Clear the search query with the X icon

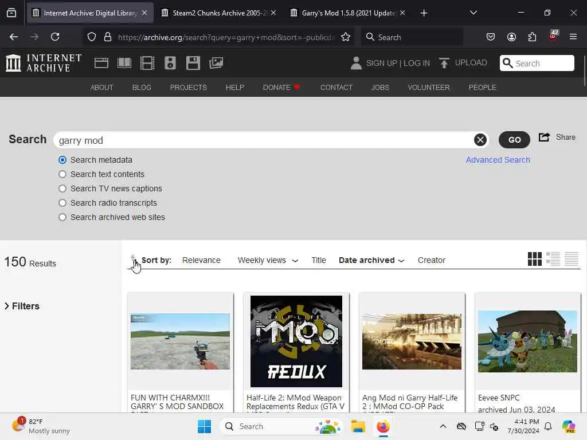coord(480,140)
